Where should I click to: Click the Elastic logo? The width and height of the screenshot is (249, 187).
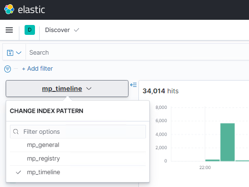(x=25, y=9)
